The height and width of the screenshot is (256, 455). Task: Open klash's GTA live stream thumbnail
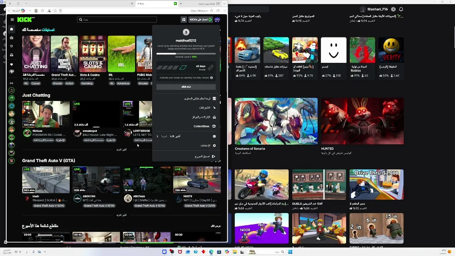[x=46, y=180]
